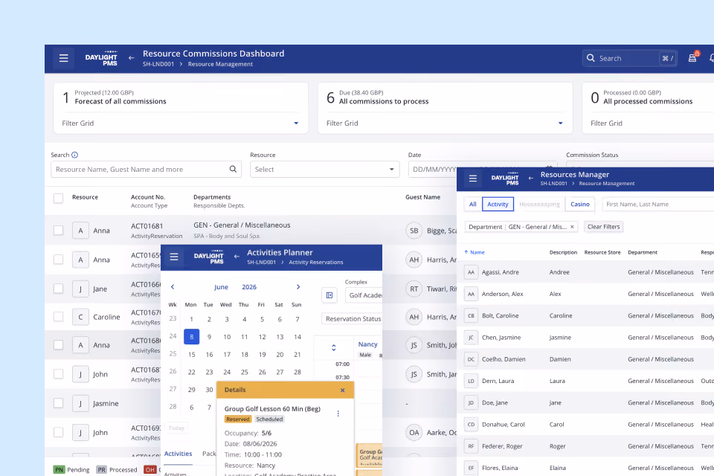Click SB guest avatar for Bigge
Image resolution: width=714 pixels, height=476 pixels.
414,231
